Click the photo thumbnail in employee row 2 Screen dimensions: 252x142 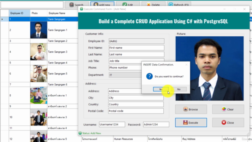[x=39, y=30]
